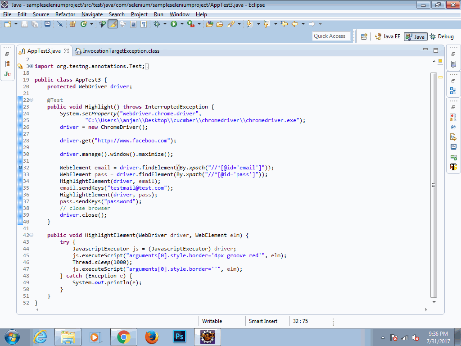Open the Debug configurations dropdown arrow
This screenshot has height=346, width=461.
(x=165, y=24)
